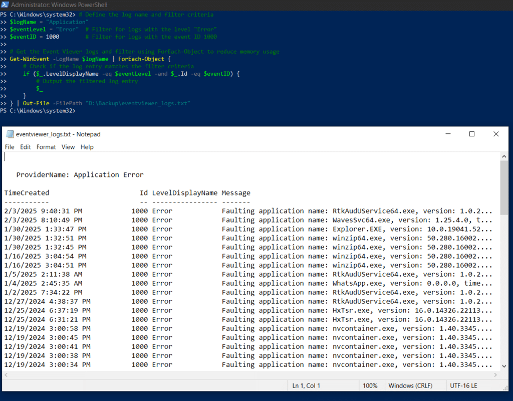The height and width of the screenshot is (401, 513).
Task: Click the '1/16/2025 3:04:54 PM' timestamp
Action: pyautogui.click(x=45, y=256)
